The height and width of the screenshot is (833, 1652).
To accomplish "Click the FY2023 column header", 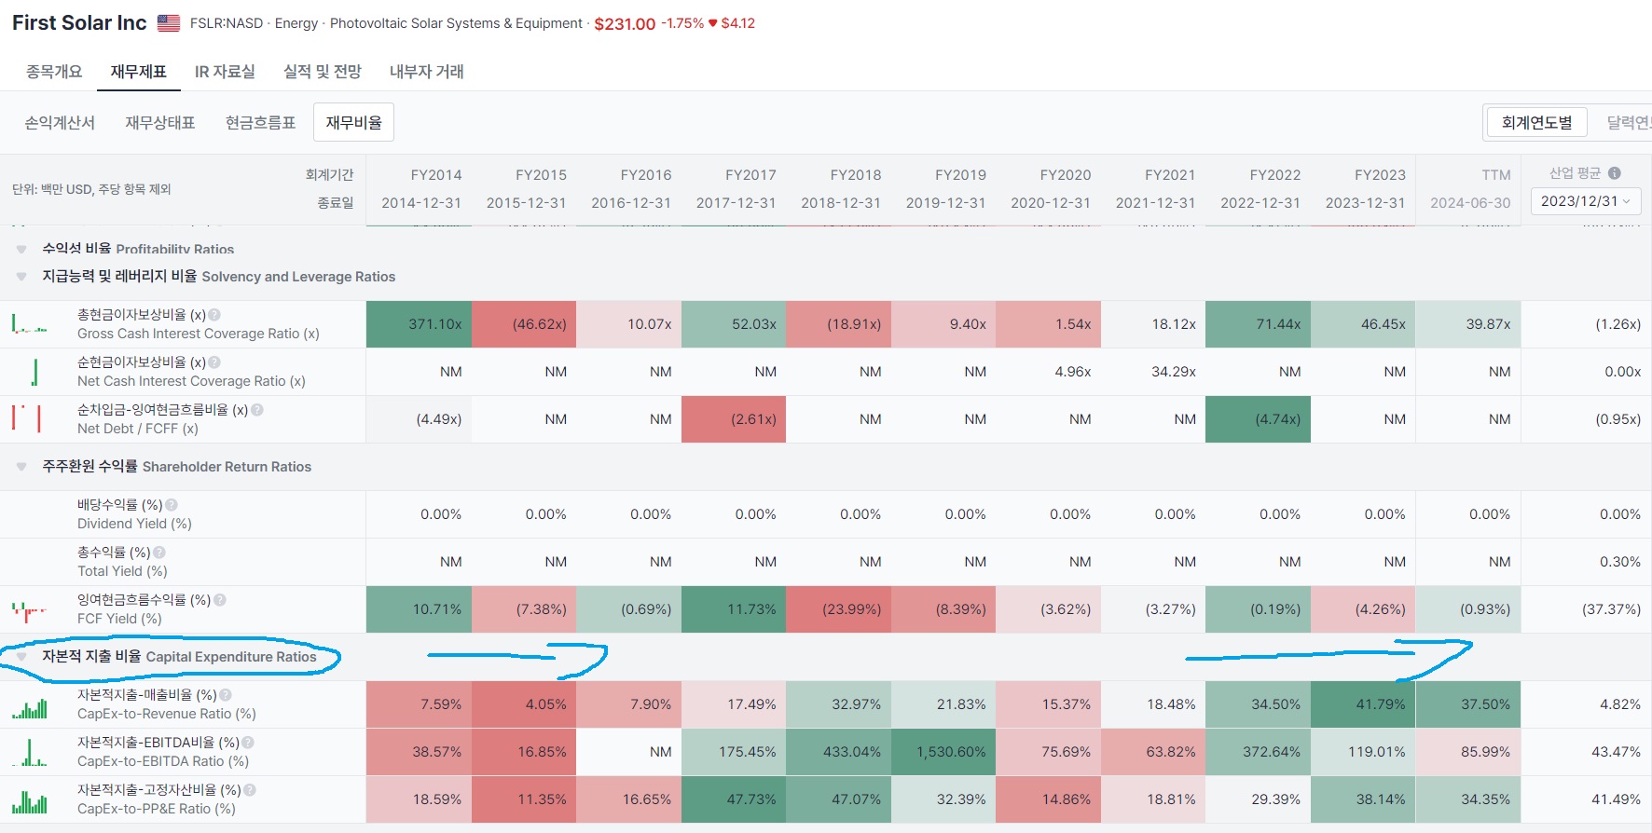I will [1380, 175].
